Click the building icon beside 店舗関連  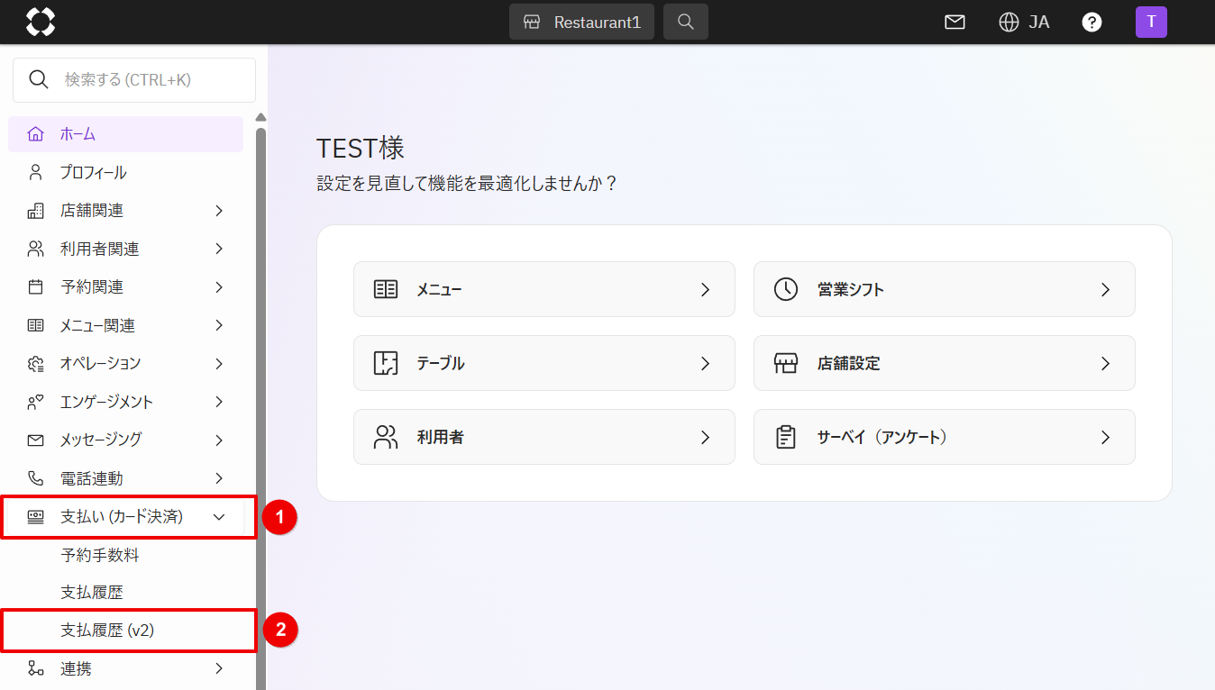[36, 211]
